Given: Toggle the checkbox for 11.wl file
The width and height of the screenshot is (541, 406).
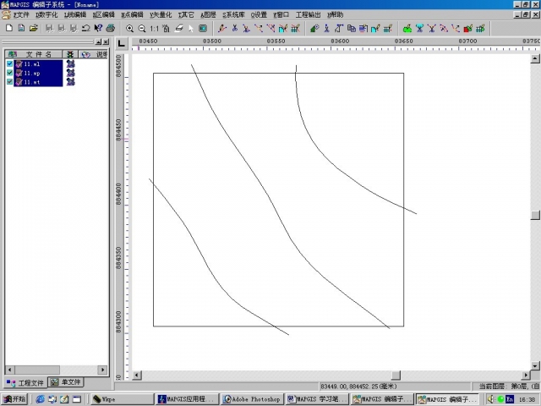Looking at the screenshot, I should (10, 63).
